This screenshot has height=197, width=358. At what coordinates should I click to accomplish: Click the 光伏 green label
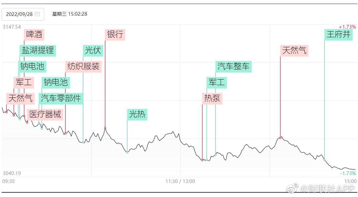click(93, 51)
